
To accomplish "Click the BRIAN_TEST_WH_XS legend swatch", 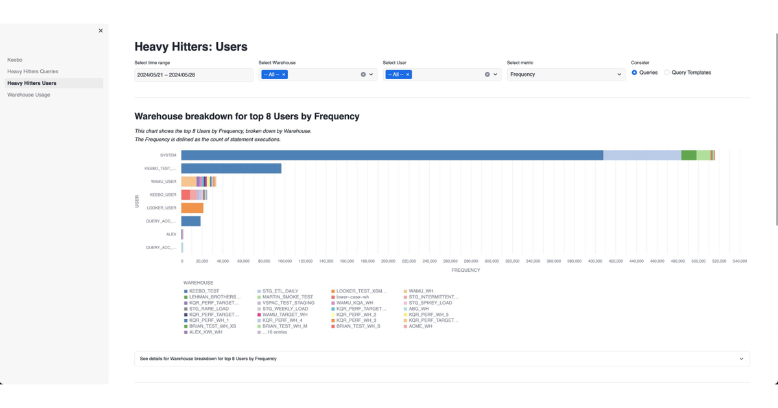I will click(x=186, y=326).
